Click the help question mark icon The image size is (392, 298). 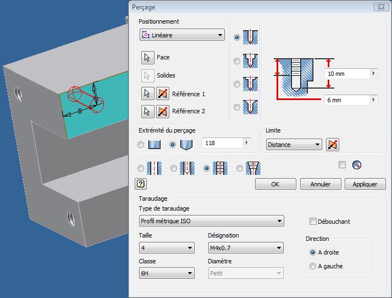140,184
